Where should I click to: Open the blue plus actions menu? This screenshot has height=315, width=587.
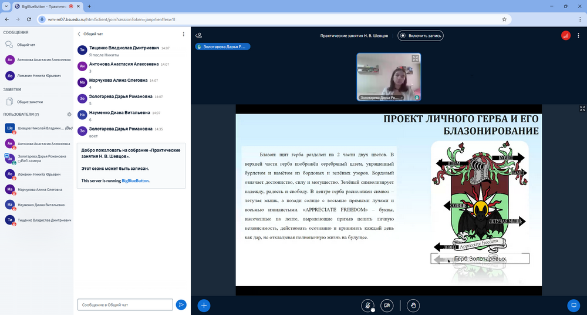tap(204, 305)
